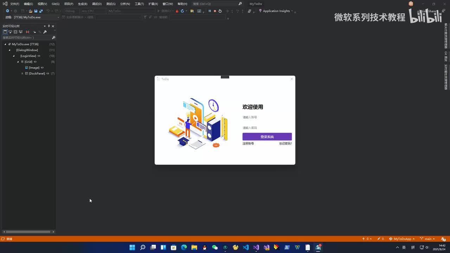
Task: Open the Git(G) menu
Action: [56, 4]
